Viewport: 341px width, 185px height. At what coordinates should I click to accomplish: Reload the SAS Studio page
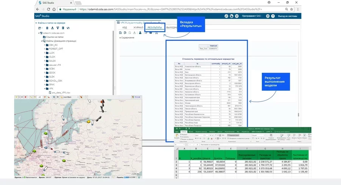[x=48, y=9]
